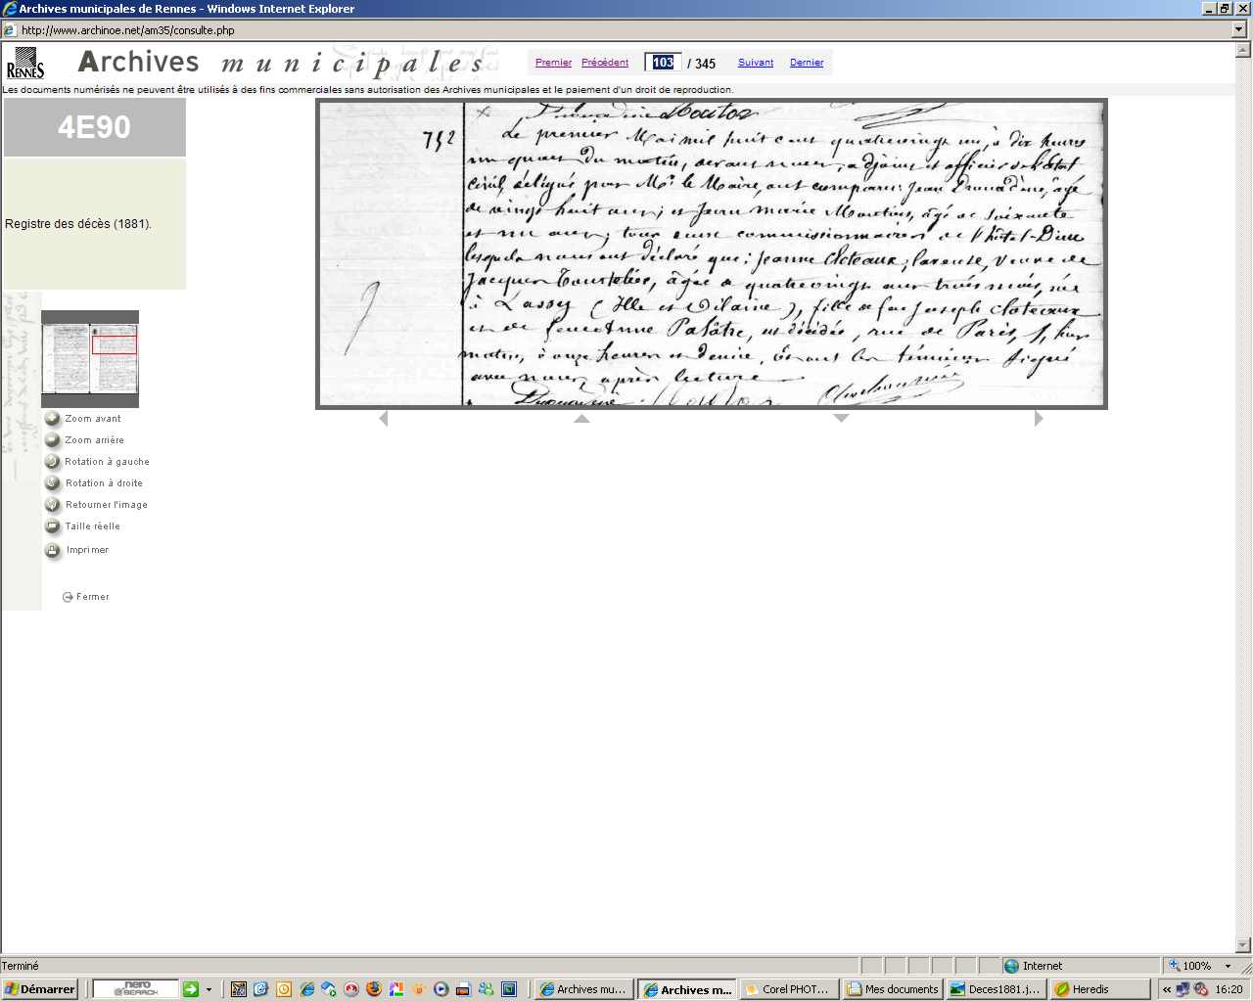Flip the image using Retourner l'image
Screen dimensions: 1253x1002
point(53,505)
